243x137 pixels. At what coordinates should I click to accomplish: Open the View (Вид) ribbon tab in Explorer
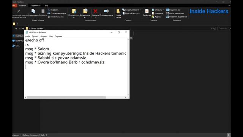pyautogui.click(x=46, y=6)
